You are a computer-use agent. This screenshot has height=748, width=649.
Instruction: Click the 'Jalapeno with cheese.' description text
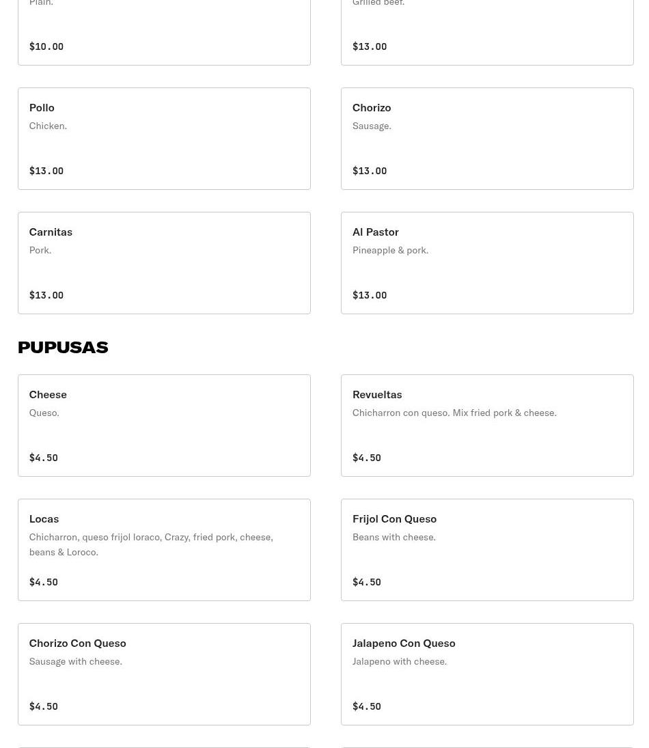(x=400, y=661)
